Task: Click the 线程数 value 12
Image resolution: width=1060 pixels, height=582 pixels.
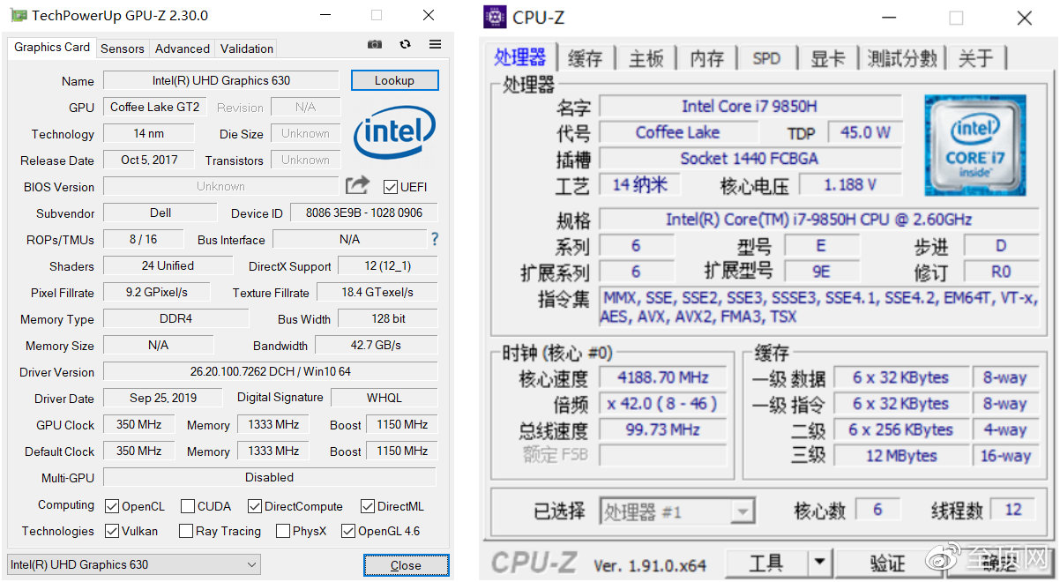Action: 1012,510
